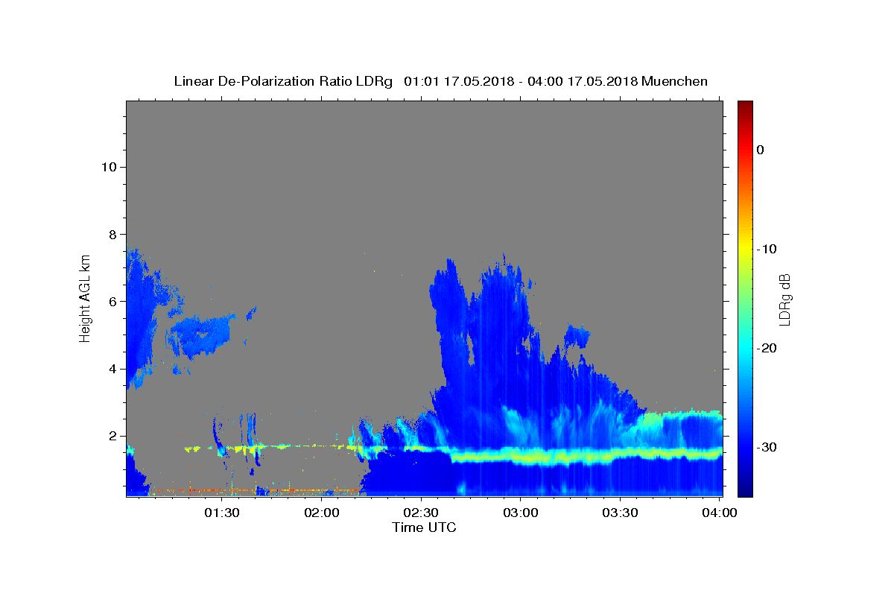Click the dark blue bottom of the colorbar
Image resolution: width=894 pixels, height=596 pixels.
745,489
